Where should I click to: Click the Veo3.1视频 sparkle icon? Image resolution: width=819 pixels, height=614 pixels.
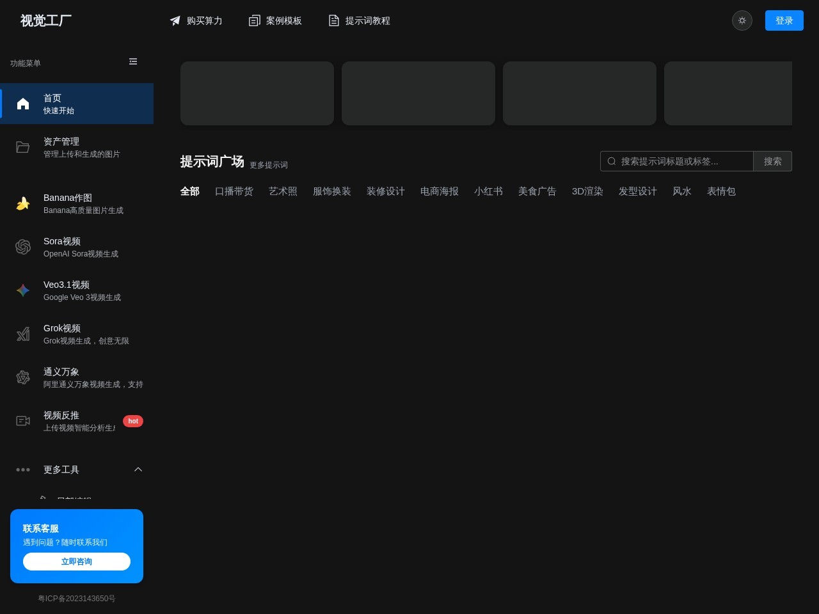[x=23, y=290]
